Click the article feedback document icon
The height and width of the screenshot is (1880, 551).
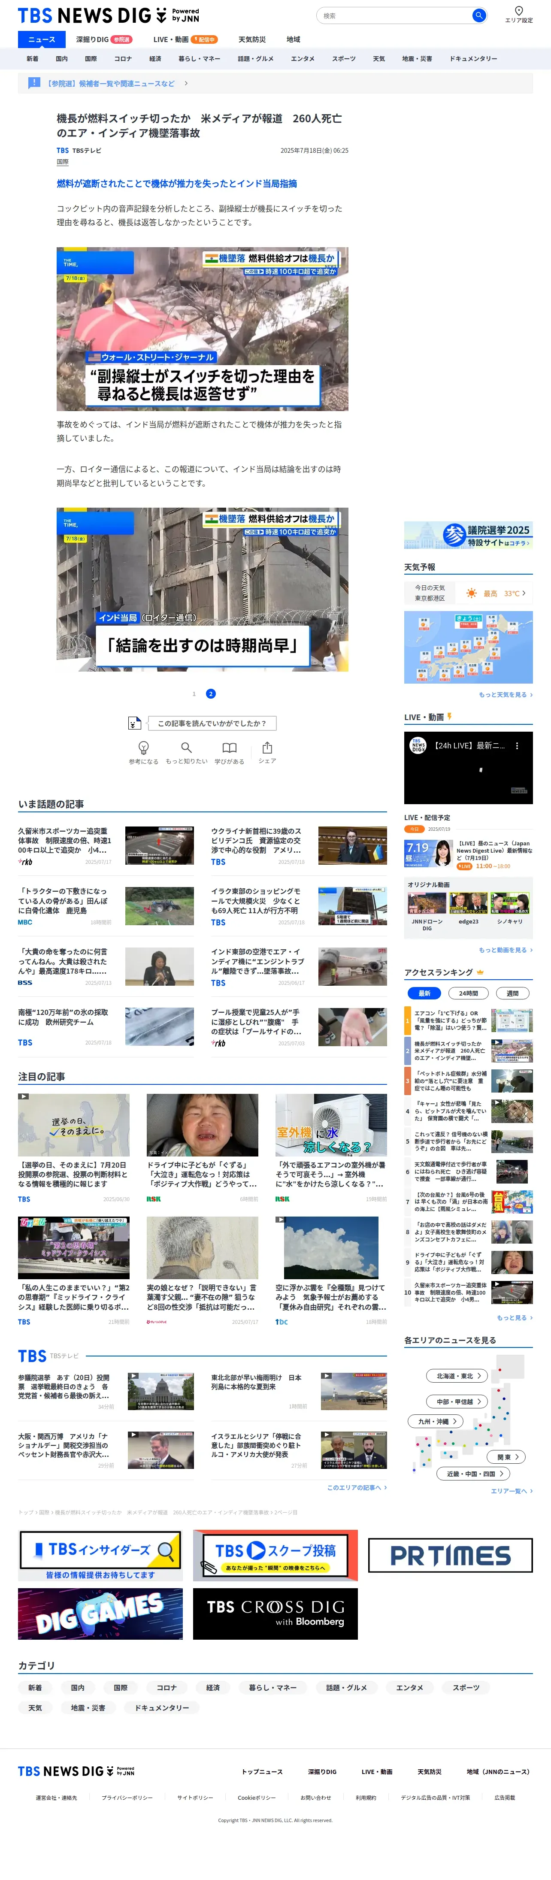pyautogui.click(x=134, y=723)
